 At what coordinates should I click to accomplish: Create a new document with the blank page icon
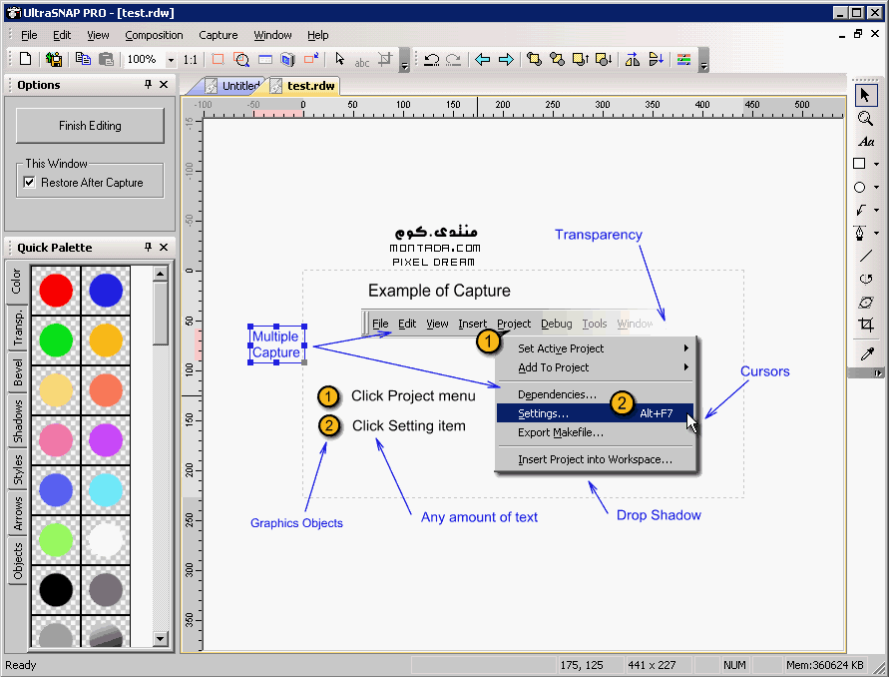click(x=26, y=59)
